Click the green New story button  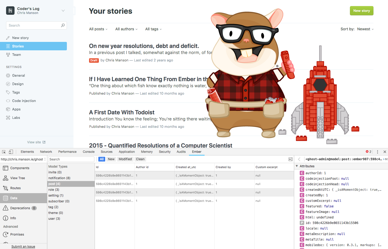362,11
